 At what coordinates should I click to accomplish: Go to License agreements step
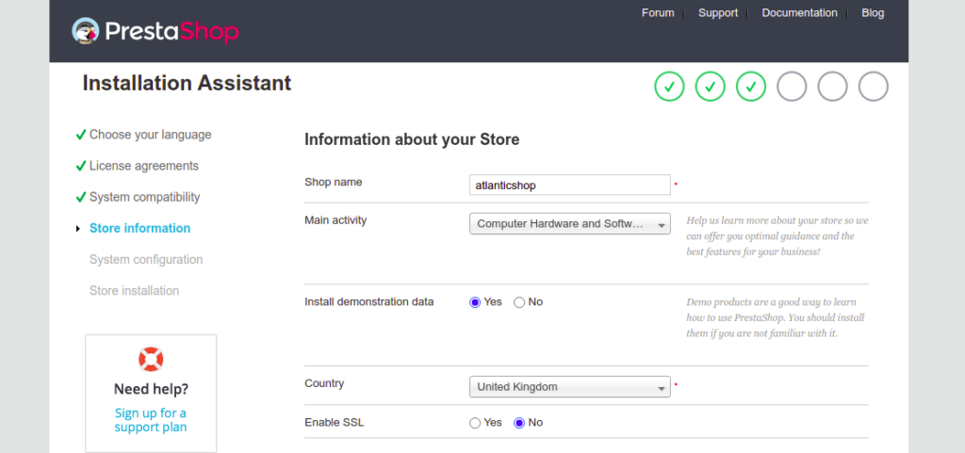point(144,166)
